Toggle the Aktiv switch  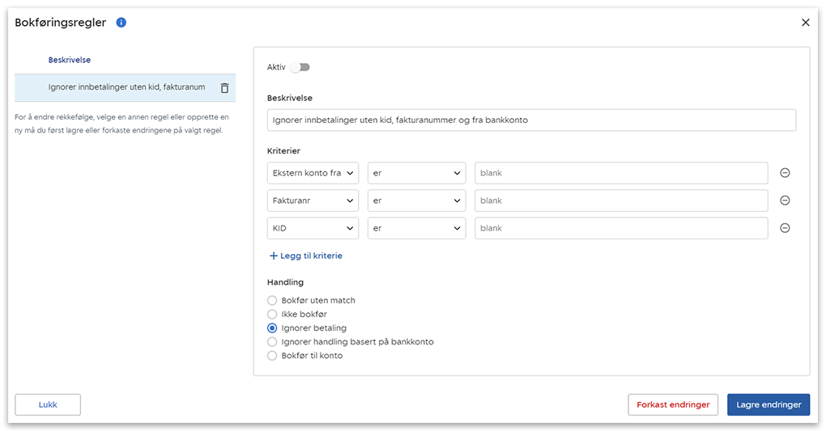300,67
